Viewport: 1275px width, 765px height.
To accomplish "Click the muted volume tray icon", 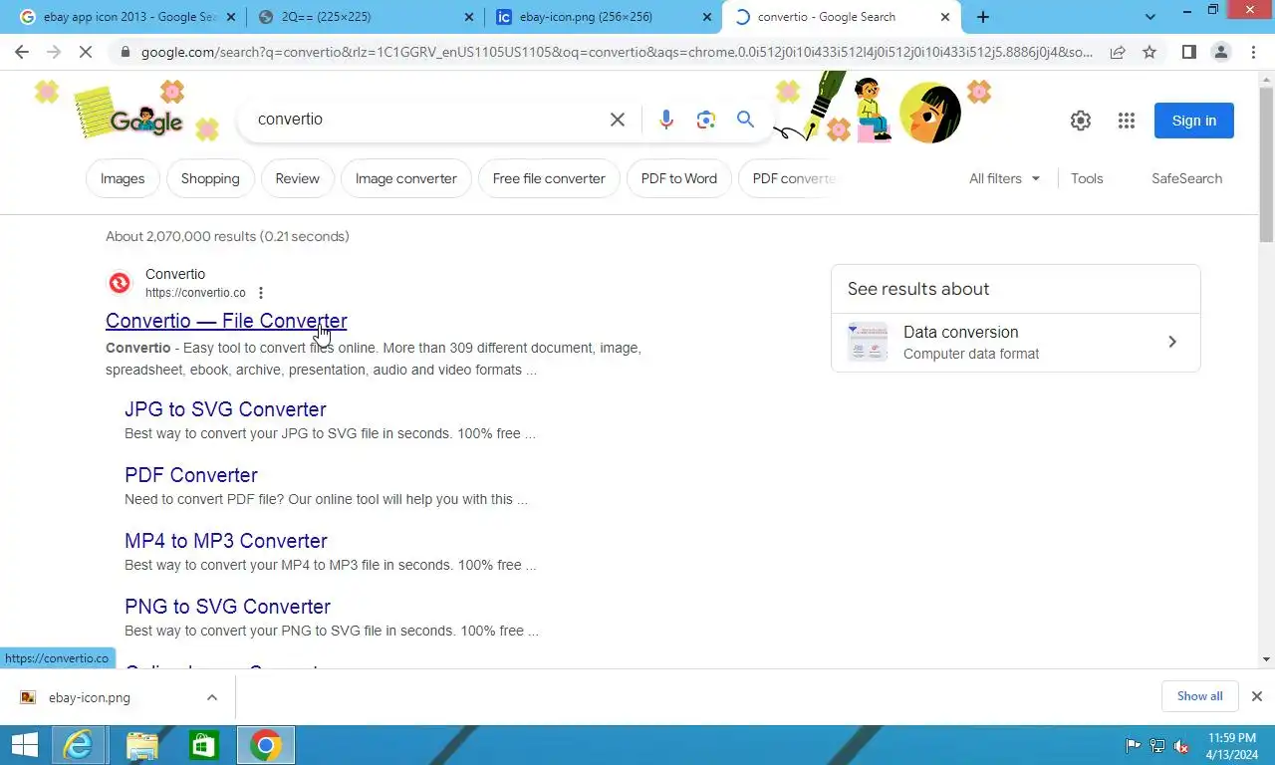I will pos(1181,746).
